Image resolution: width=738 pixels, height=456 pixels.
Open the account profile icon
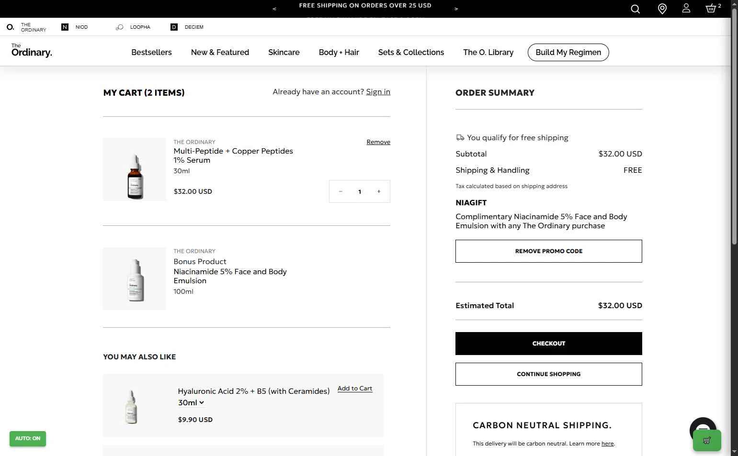(x=686, y=8)
